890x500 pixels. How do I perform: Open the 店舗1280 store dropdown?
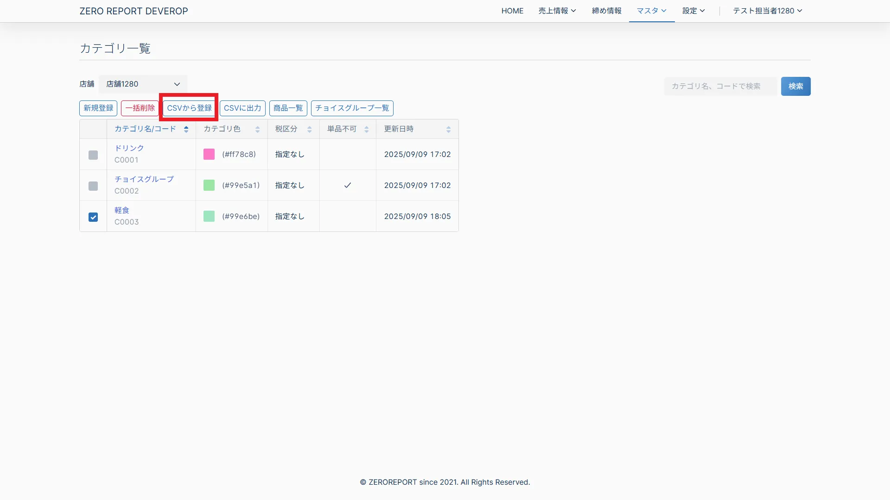(x=143, y=84)
